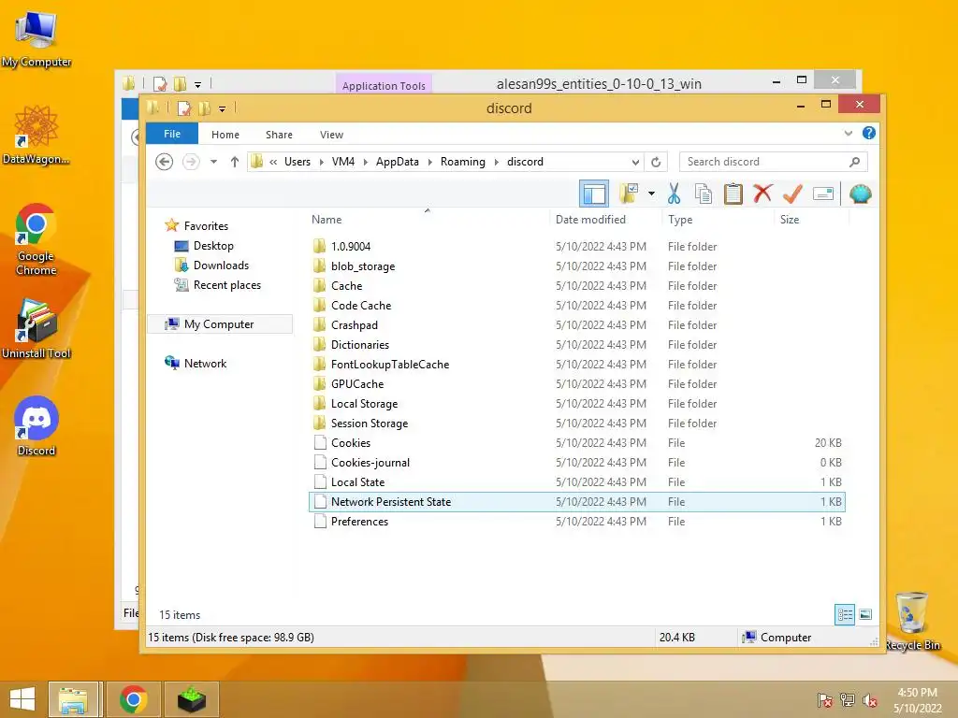Screen dimensions: 958x718
Task: Open the Start menu Windows logo
Action: pos(22,699)
